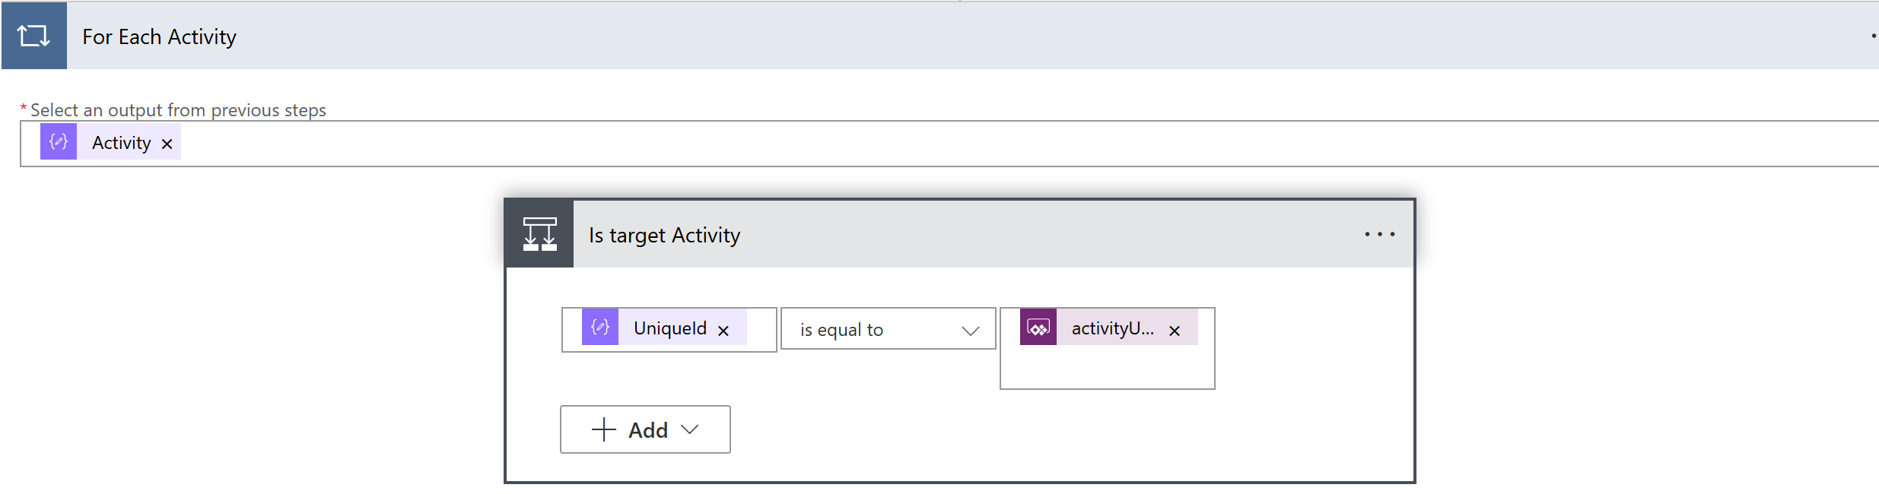This screenshot has width=1879, height=494.
Task: Click the Condition icon on Is target Activity
Action: (539, 234)
